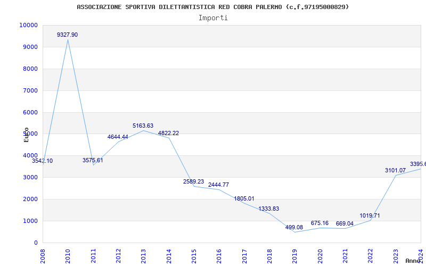Click the 499.08 data label
The width and height of the screenshot is (426, 266).
click(x=294, y=227)
